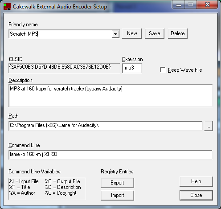221x209 pixels.
Task: Click the '%A = Author' variable text
Action: click(x=22, y=193)
